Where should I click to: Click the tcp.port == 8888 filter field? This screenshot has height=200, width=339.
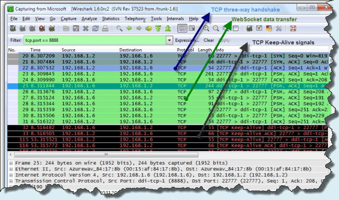click(x=94, y=40)
